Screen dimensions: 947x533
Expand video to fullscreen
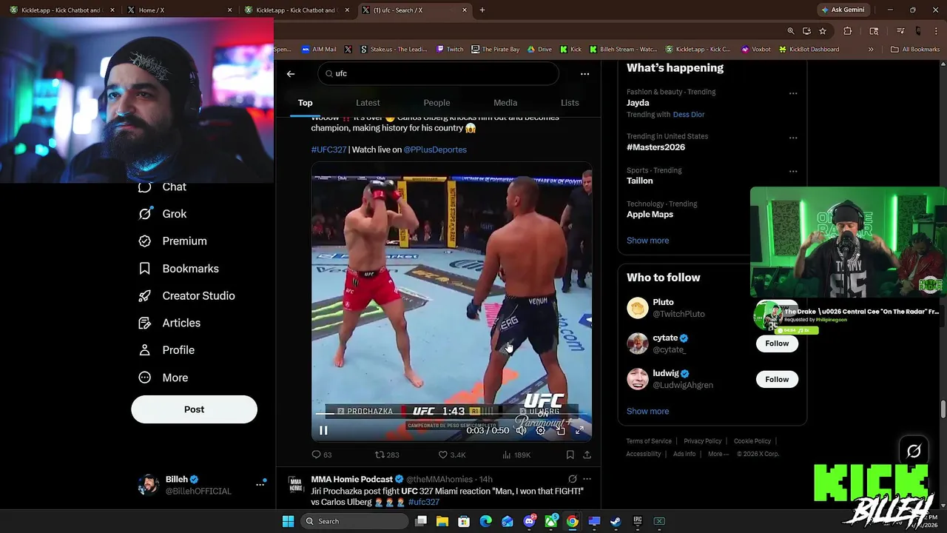point(579,430)
